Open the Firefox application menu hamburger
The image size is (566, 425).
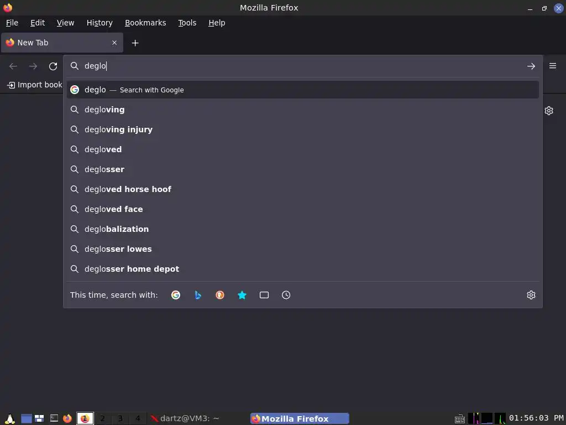[x=553, y=66]
